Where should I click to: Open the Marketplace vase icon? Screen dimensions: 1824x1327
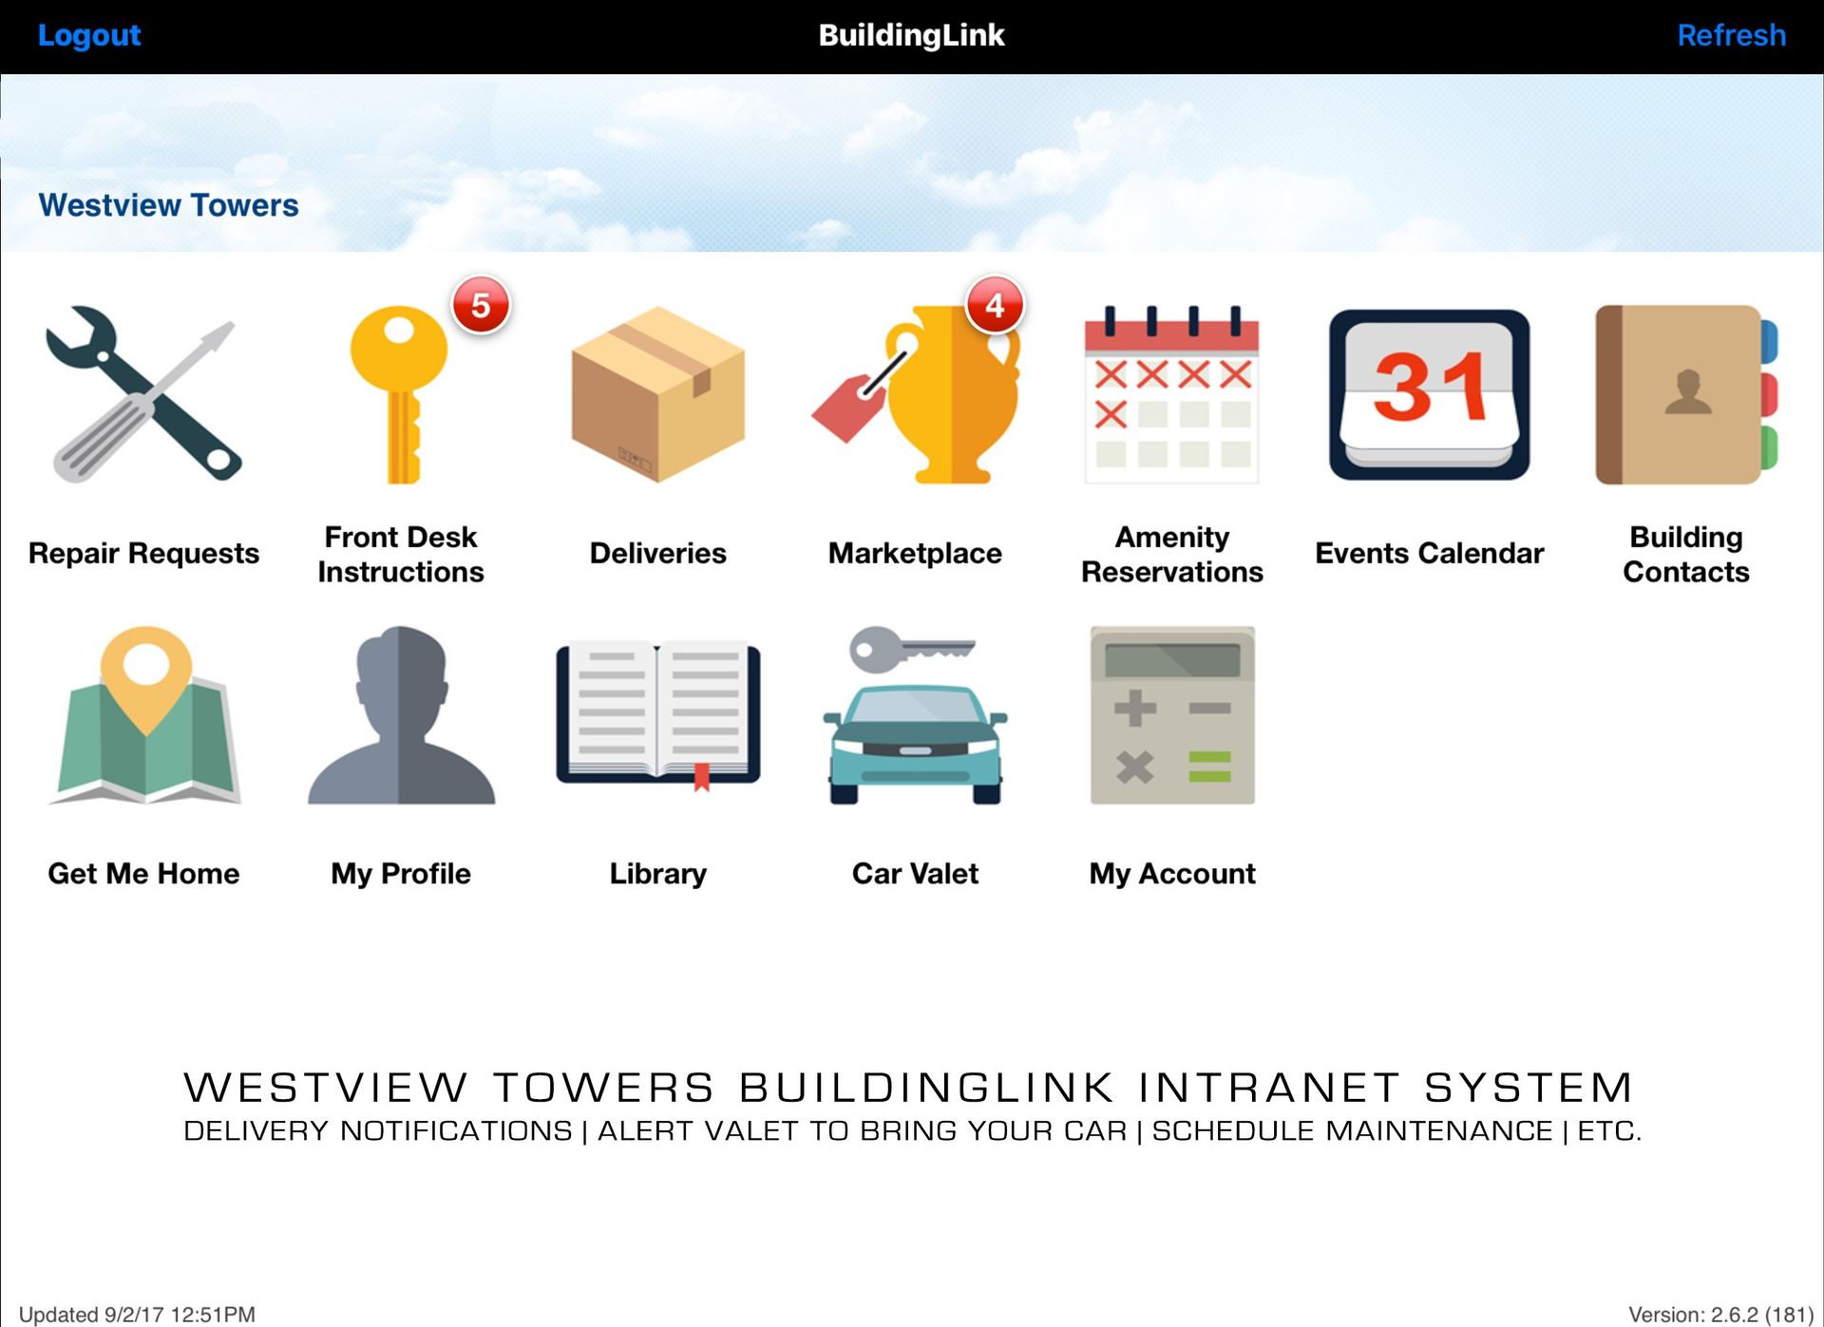coord(915,394)
